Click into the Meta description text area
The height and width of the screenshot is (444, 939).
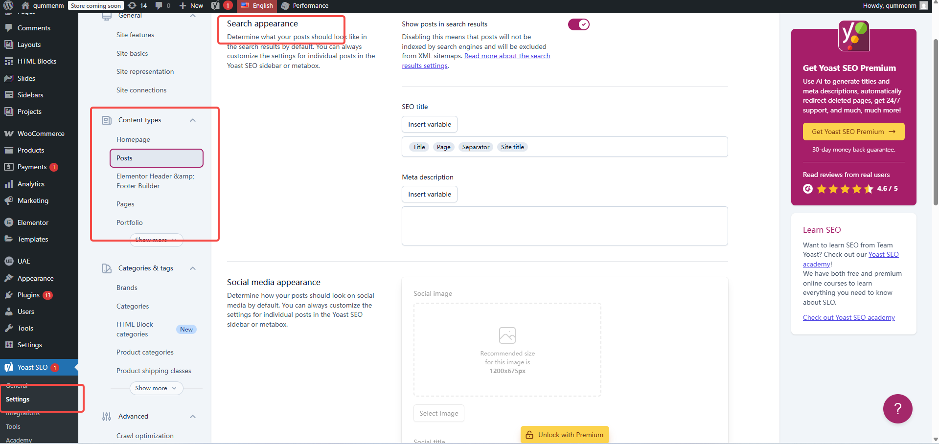[564, 226]
